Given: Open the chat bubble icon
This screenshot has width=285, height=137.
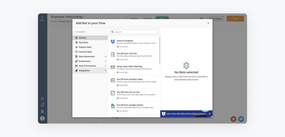Looking at the screenshot, I should coord(241,119).
